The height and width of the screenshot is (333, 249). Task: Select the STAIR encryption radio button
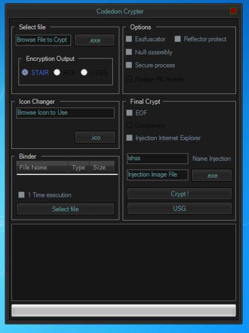[x=25, y=72]
